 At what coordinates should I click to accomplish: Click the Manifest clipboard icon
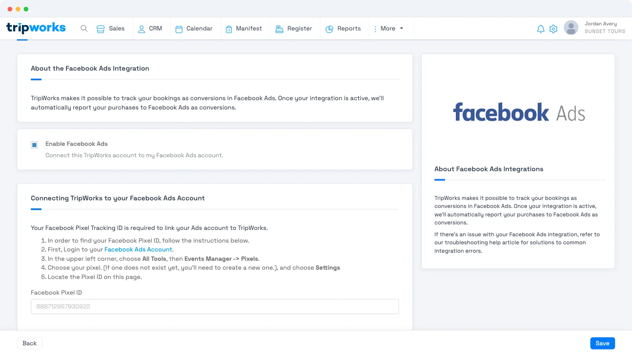pyautogui.click(x=229, y=29)
